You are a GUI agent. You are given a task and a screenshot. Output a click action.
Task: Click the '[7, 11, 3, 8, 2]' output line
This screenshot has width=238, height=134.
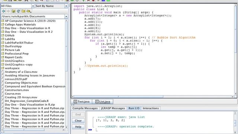pos(110,120)
